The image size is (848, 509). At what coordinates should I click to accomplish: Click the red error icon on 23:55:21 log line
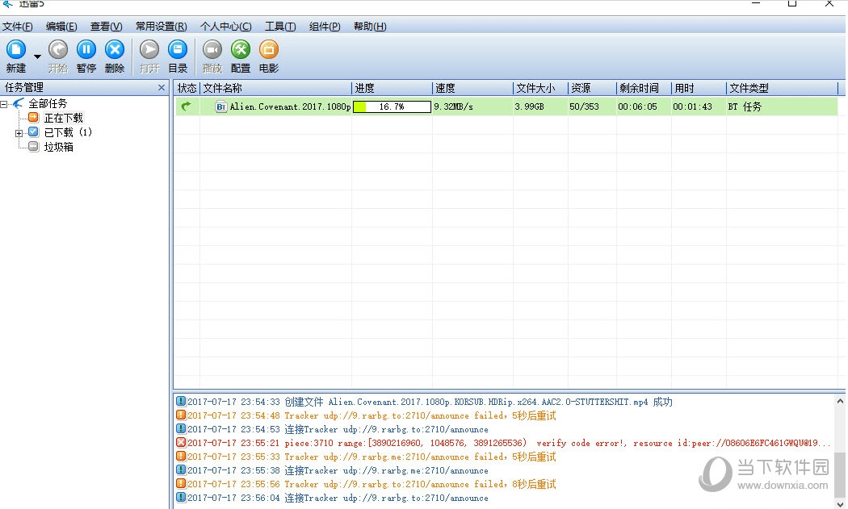tap(181, 443)
